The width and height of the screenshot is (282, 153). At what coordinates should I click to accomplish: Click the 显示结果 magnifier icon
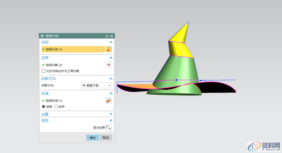[109, 127]
